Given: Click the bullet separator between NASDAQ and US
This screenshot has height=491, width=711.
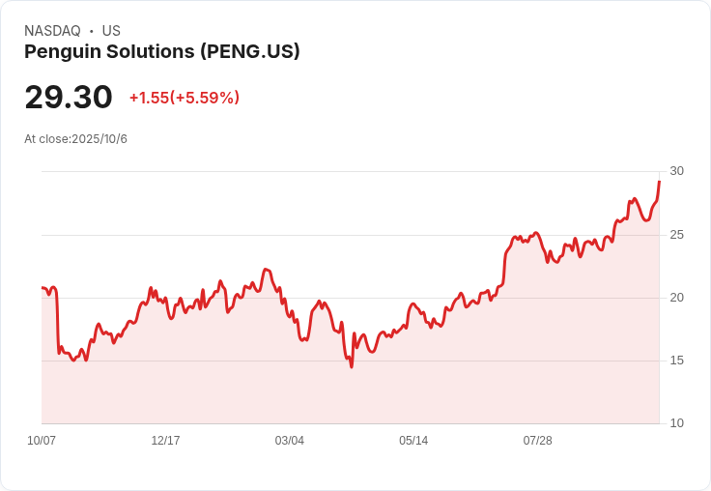Looking at the screenshot, I should click(x=92, y=31).
